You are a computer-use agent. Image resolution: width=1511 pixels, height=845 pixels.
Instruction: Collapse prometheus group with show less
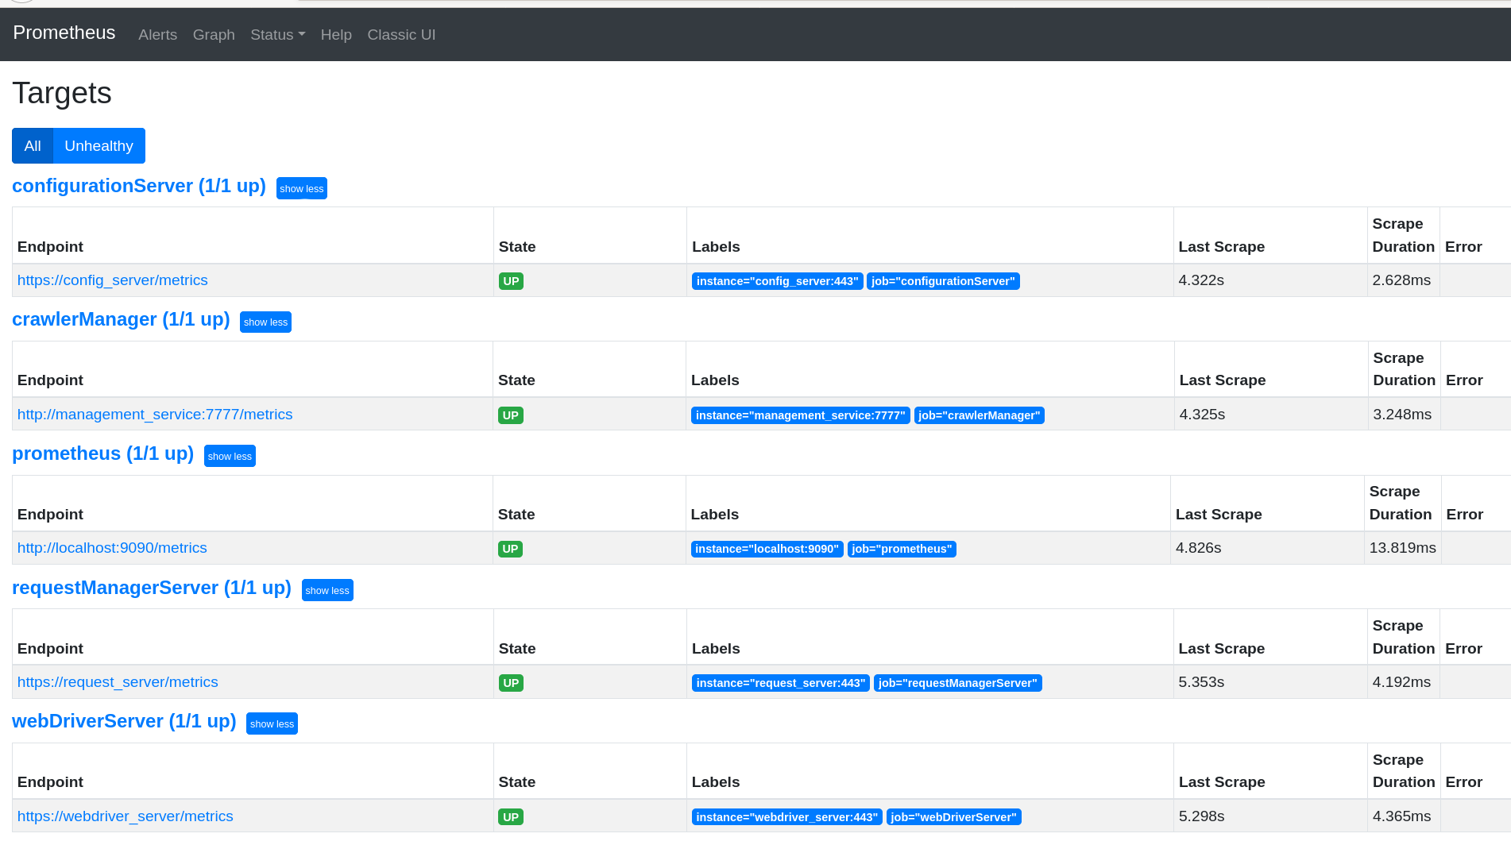click(x=230, y=456)
